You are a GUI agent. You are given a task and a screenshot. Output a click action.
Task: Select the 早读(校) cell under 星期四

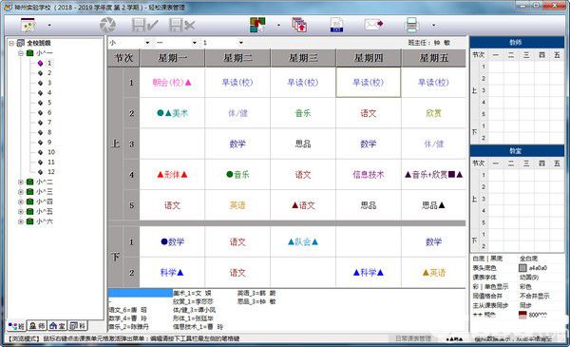(x=369, y=83)
